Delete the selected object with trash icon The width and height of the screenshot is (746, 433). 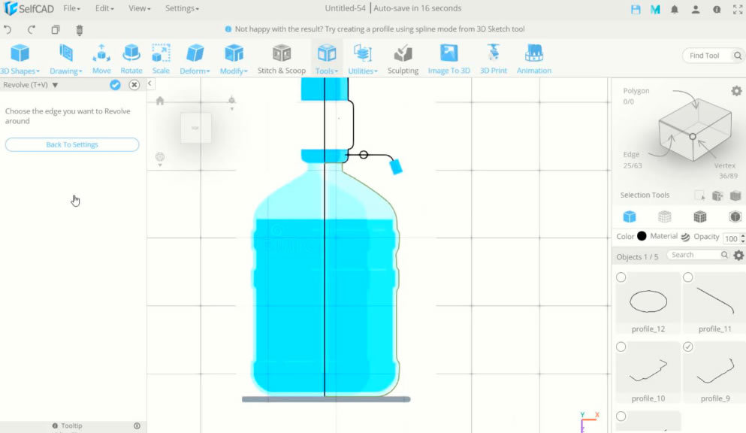point(80,30)
